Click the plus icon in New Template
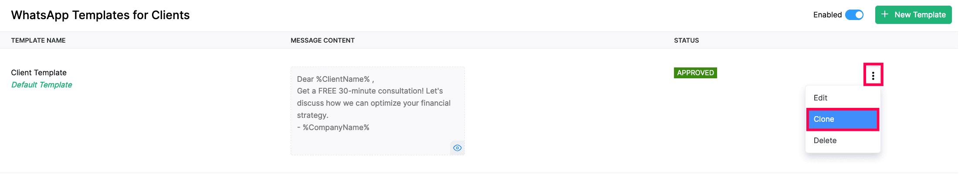Screen dimensions: 975x174 tap(885, 14)
